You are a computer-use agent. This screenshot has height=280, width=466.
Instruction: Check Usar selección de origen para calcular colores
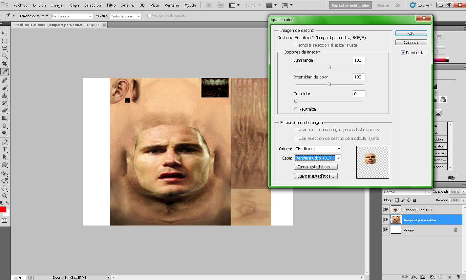(296, 129)
